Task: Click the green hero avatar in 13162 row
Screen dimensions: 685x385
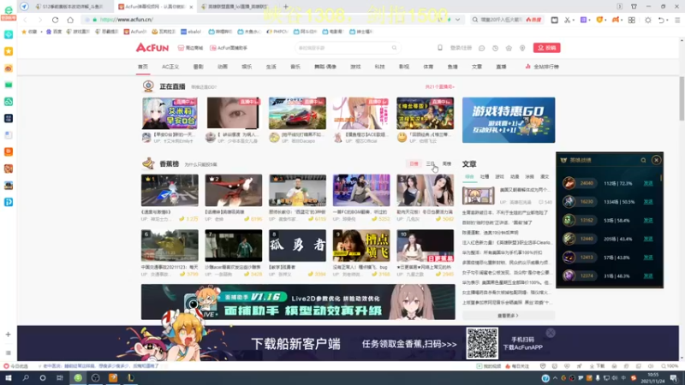Action: pos(569,220)
